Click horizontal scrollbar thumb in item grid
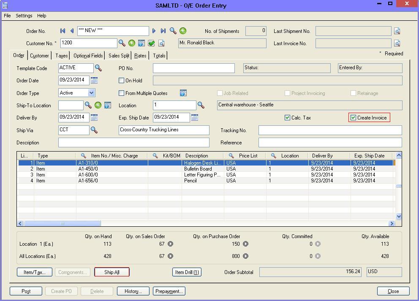The height and width of the screenshot is (301, 419). click(62, 223)
